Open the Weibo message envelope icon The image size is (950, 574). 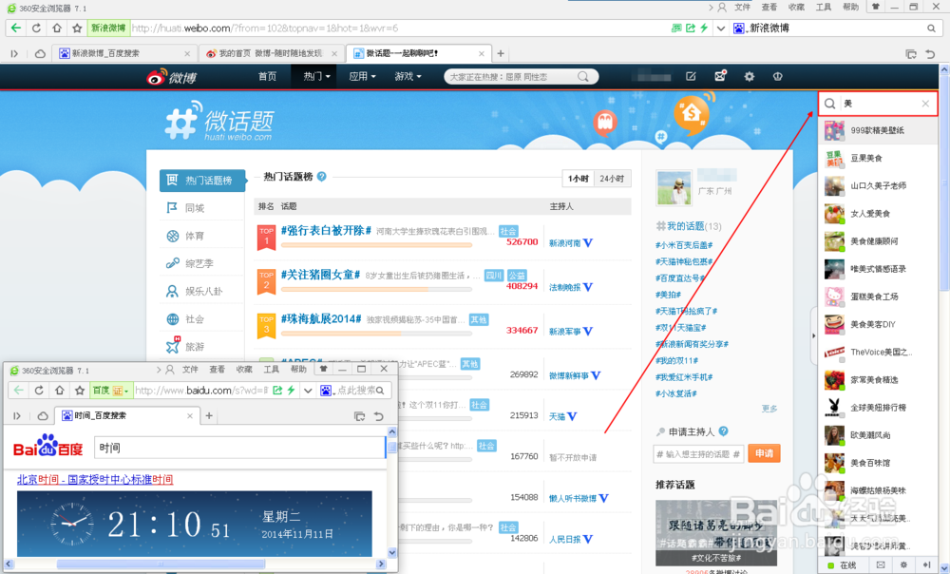pos(720,76)
